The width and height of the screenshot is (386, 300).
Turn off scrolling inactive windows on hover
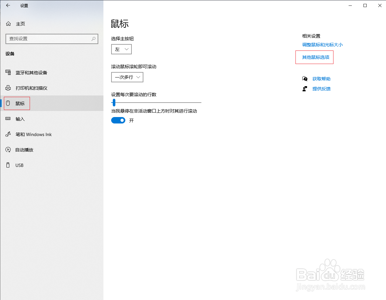(x=118, y=120)
